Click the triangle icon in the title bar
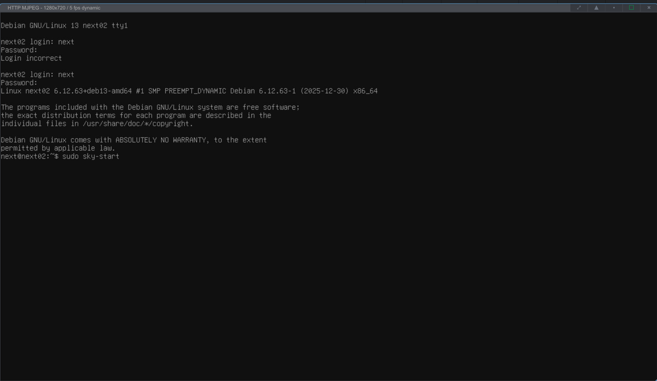This screenshot has width=657, height=381. pyautogui.click(x=596, y=8)
